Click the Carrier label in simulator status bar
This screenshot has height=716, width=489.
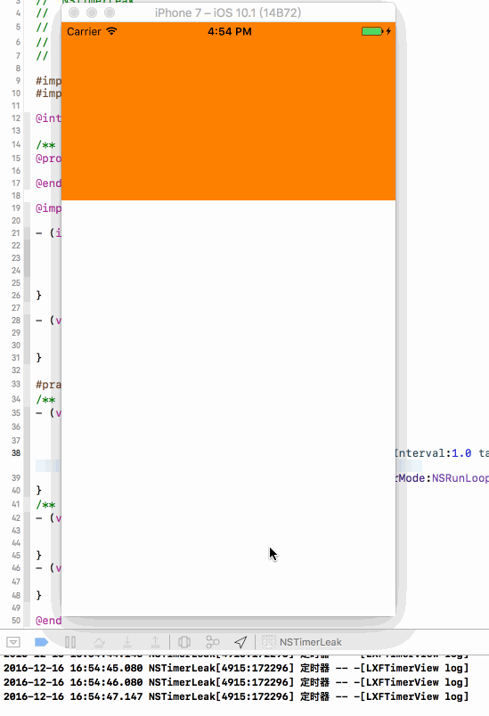(x=84, y=31)
